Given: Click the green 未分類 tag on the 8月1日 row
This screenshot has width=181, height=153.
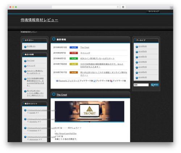Looking at the screenshot, I should pyautogui.click(x=73, y=59).
